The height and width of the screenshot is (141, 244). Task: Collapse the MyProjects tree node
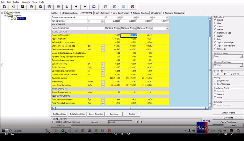[2, 12]
